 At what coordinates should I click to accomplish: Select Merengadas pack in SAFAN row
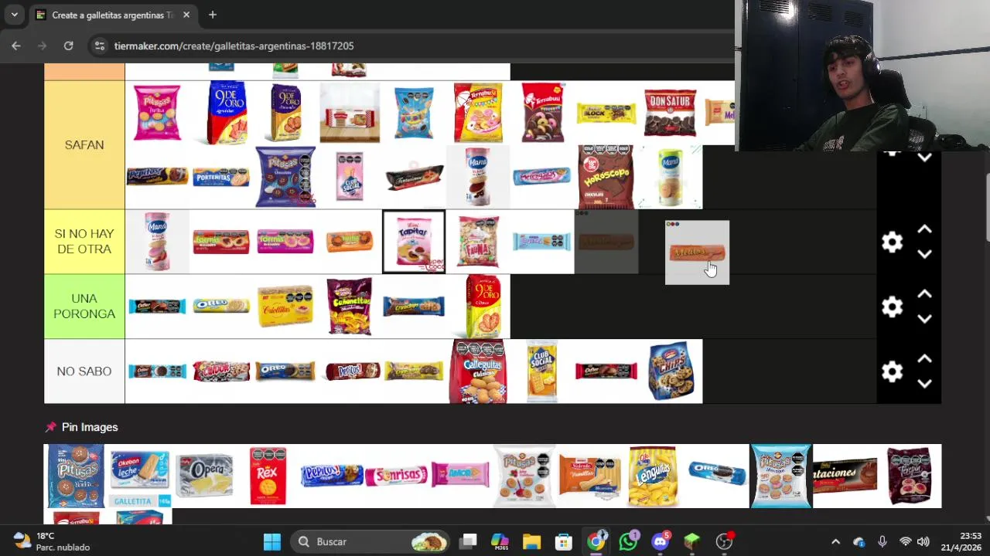tap(542, 177)
